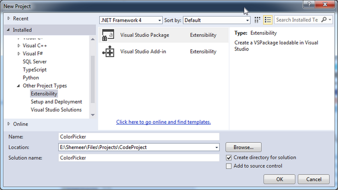The image size is (338, 190).
Task: Select Visual Studio Solutions tree item
Action: pos(56,110)
